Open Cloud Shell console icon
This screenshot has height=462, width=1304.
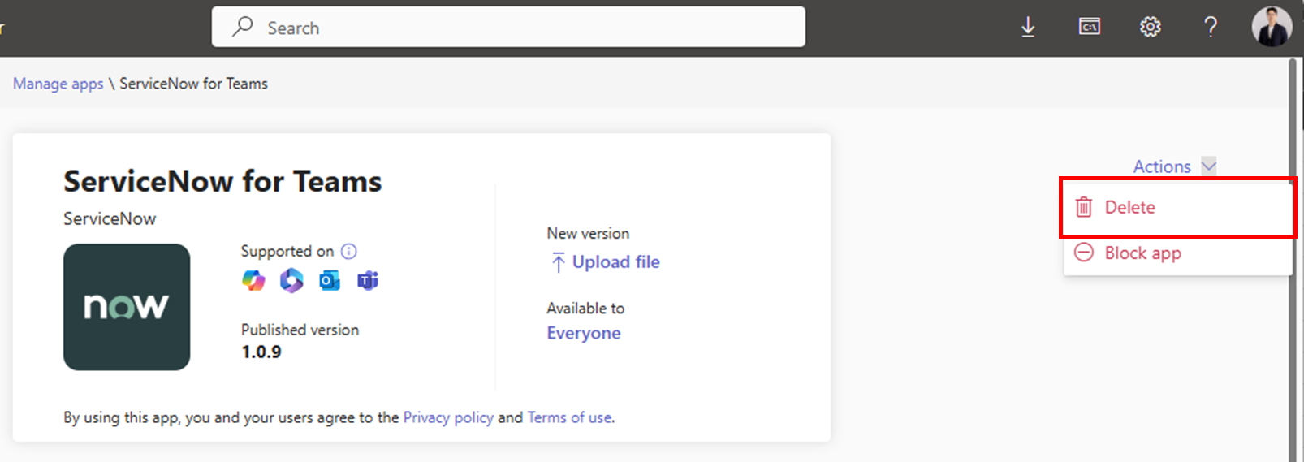[x=1090, y=27]
